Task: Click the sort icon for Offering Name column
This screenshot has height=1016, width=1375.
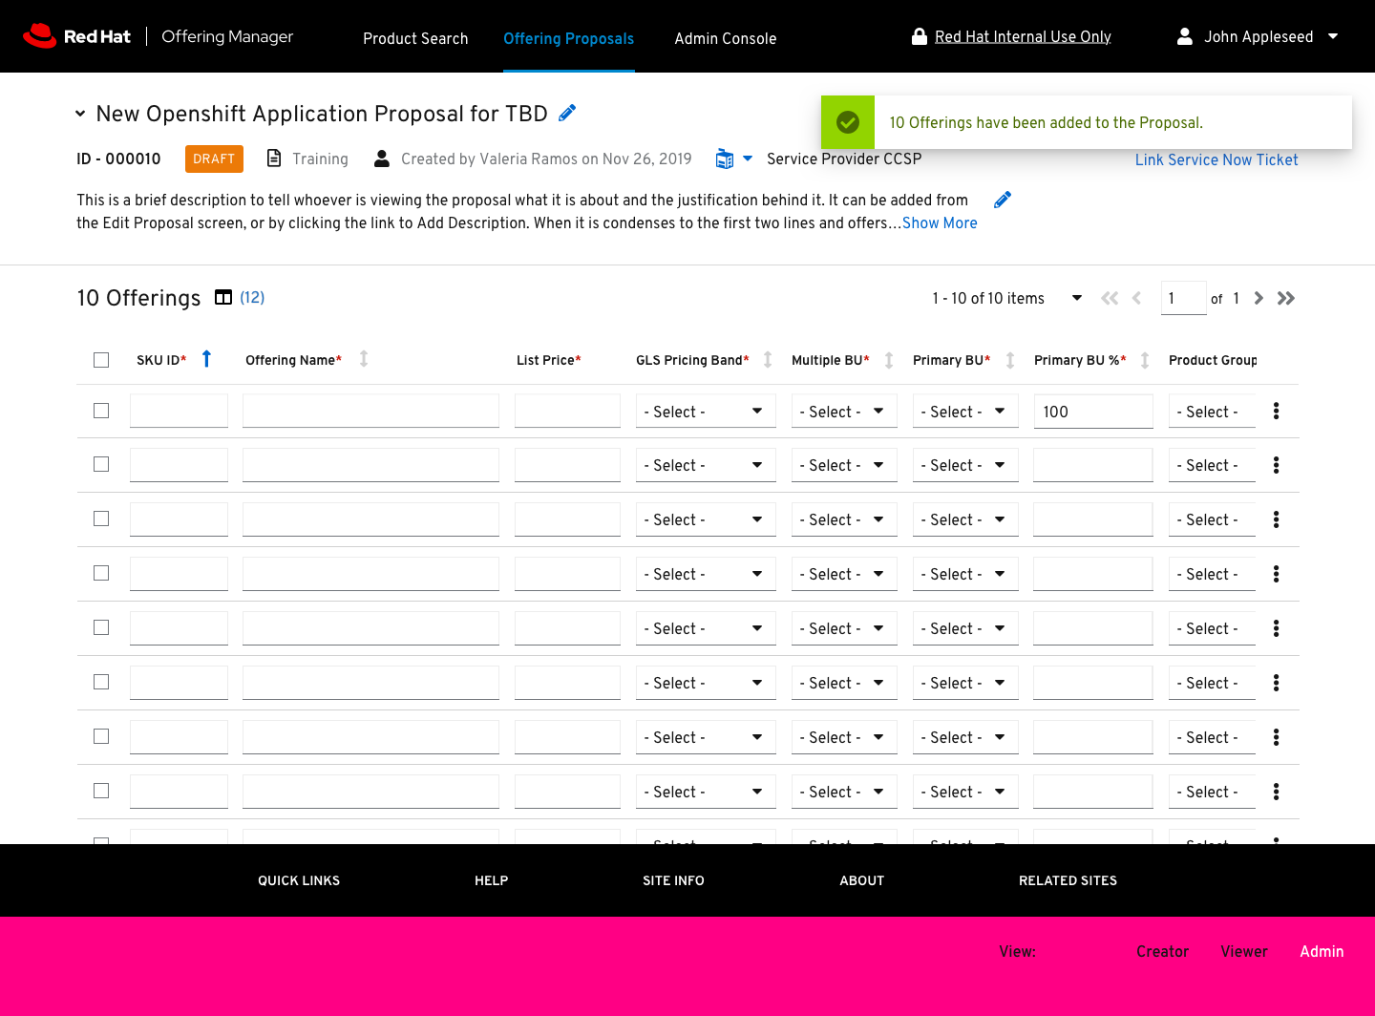Action: point(364,359)
